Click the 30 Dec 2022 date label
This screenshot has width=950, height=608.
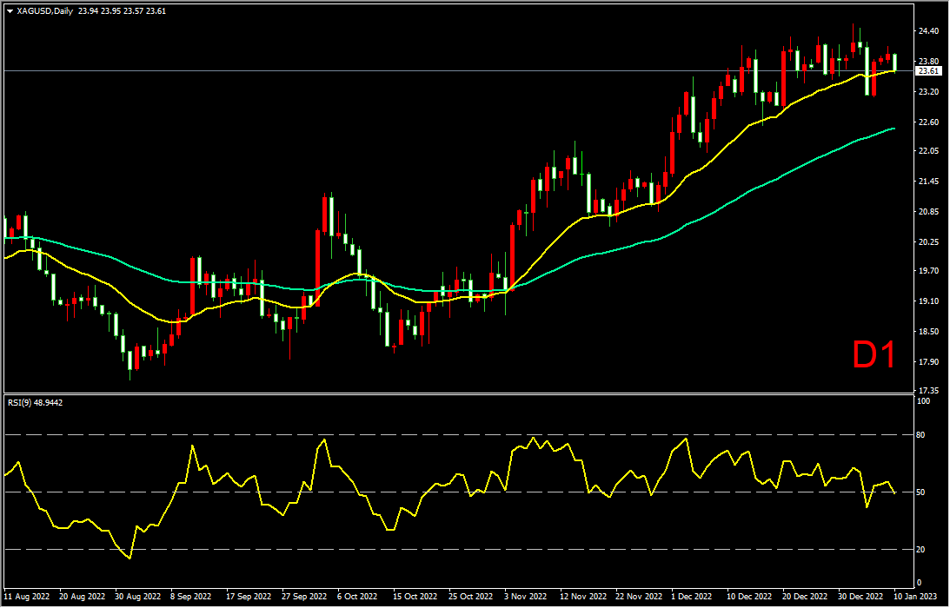tap(861, 596)
